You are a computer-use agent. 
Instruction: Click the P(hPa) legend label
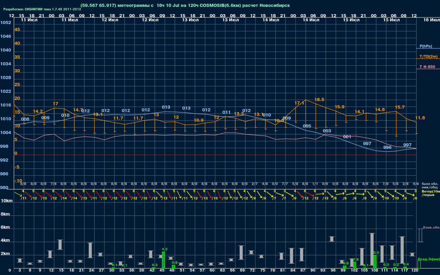pyautogui.click(x=426, y=46)
